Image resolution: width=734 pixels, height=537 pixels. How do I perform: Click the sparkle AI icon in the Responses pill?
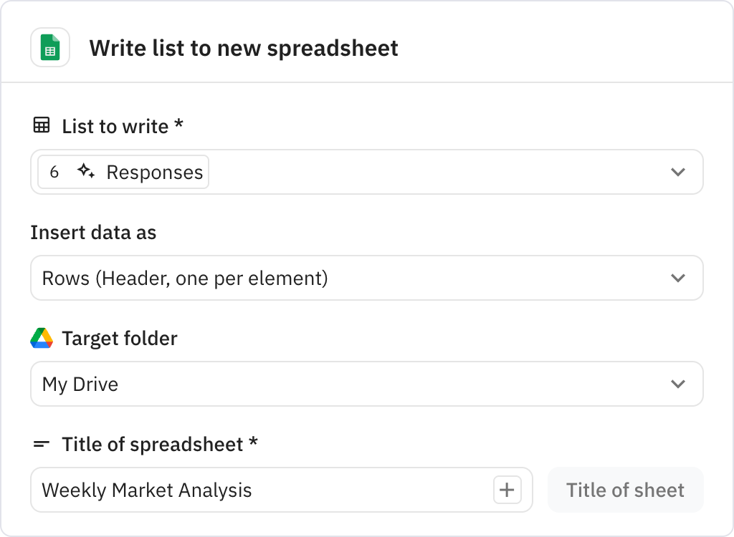click(x=85, y=172)
